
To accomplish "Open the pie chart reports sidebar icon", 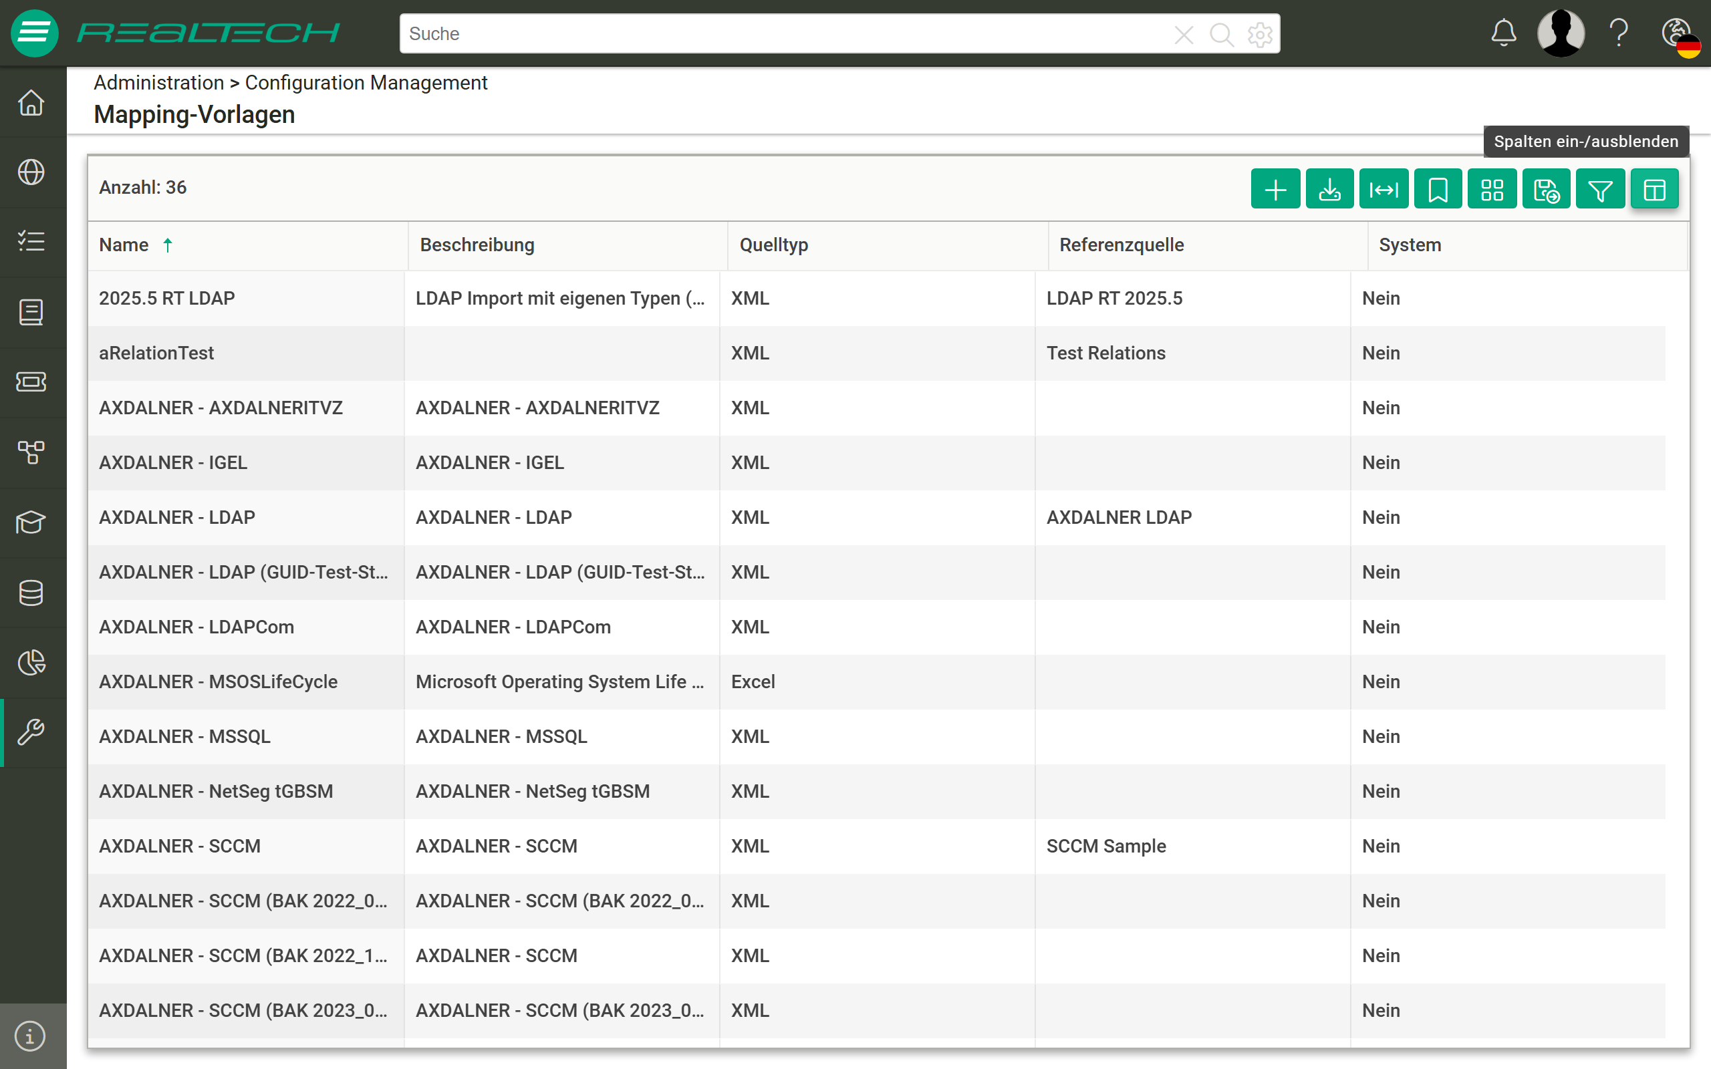I will (31, 663).
